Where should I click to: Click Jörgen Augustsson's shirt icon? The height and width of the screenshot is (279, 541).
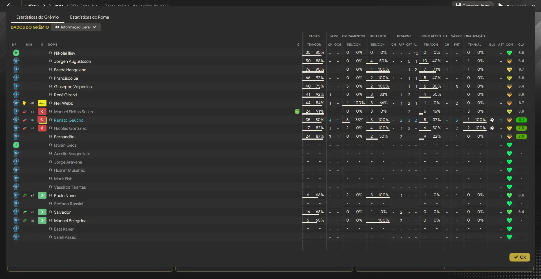coord(16,61)
